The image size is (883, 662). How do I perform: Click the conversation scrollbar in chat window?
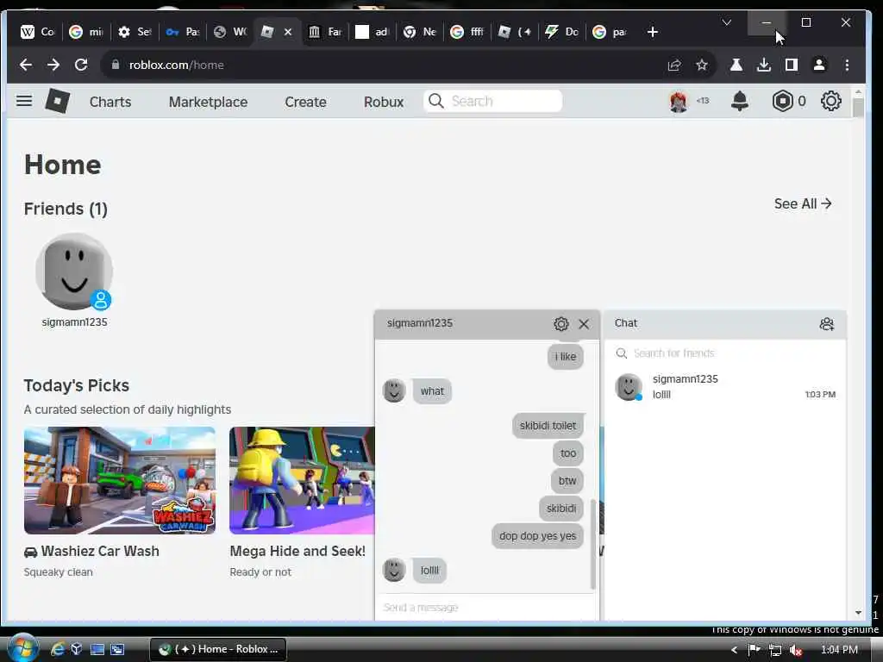coord(593,544)
